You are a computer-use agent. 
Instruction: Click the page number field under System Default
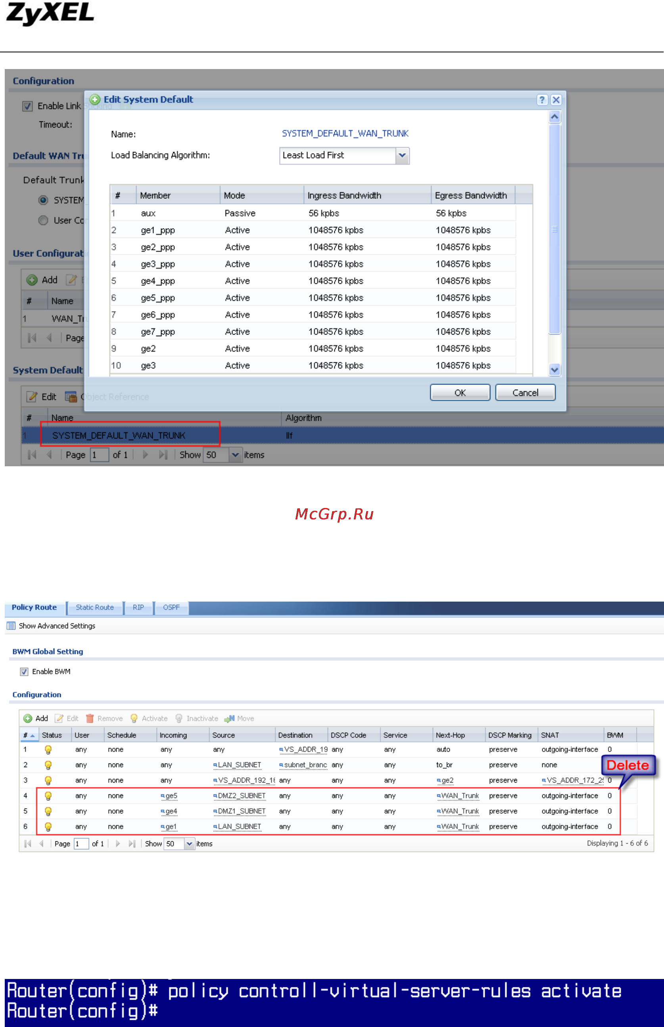(x=99, y=455)
